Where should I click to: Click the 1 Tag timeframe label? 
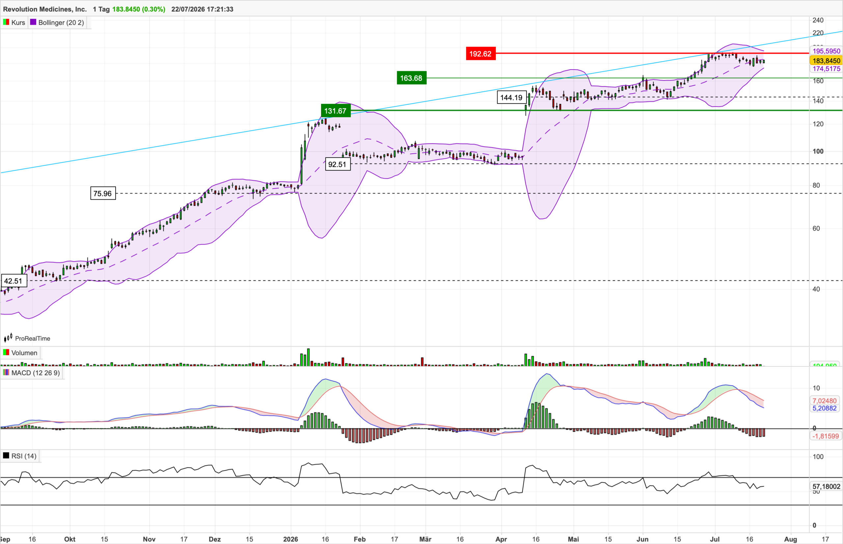[101, 9]
